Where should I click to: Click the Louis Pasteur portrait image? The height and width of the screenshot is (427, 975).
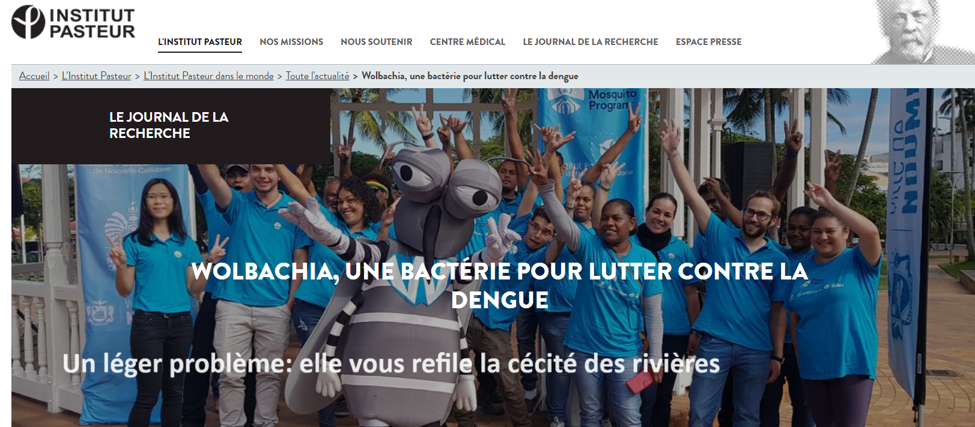(922, 32)
